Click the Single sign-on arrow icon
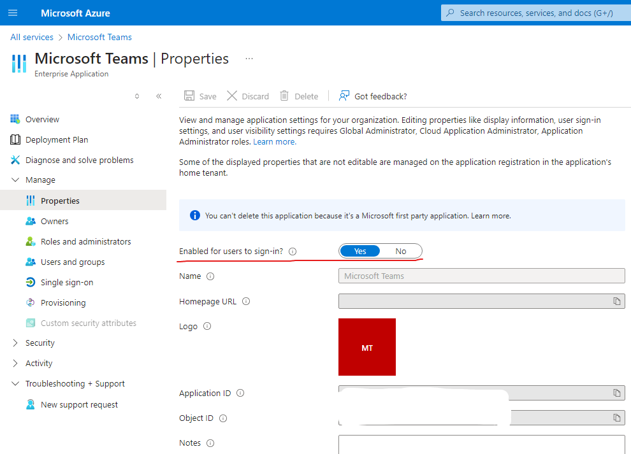631x454 pixels. (x=30, y=282)
